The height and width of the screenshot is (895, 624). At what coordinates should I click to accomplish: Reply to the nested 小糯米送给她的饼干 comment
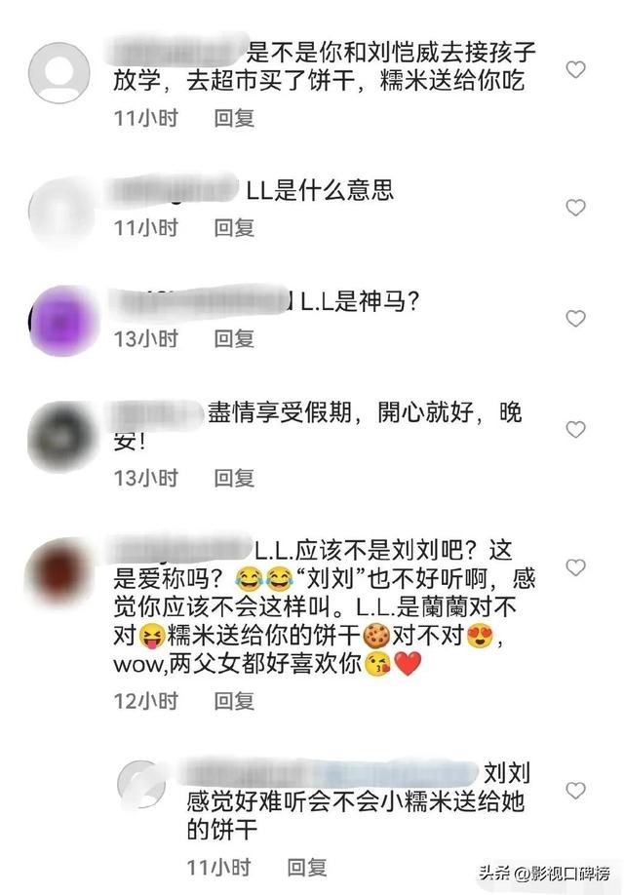tap(307, 867)
